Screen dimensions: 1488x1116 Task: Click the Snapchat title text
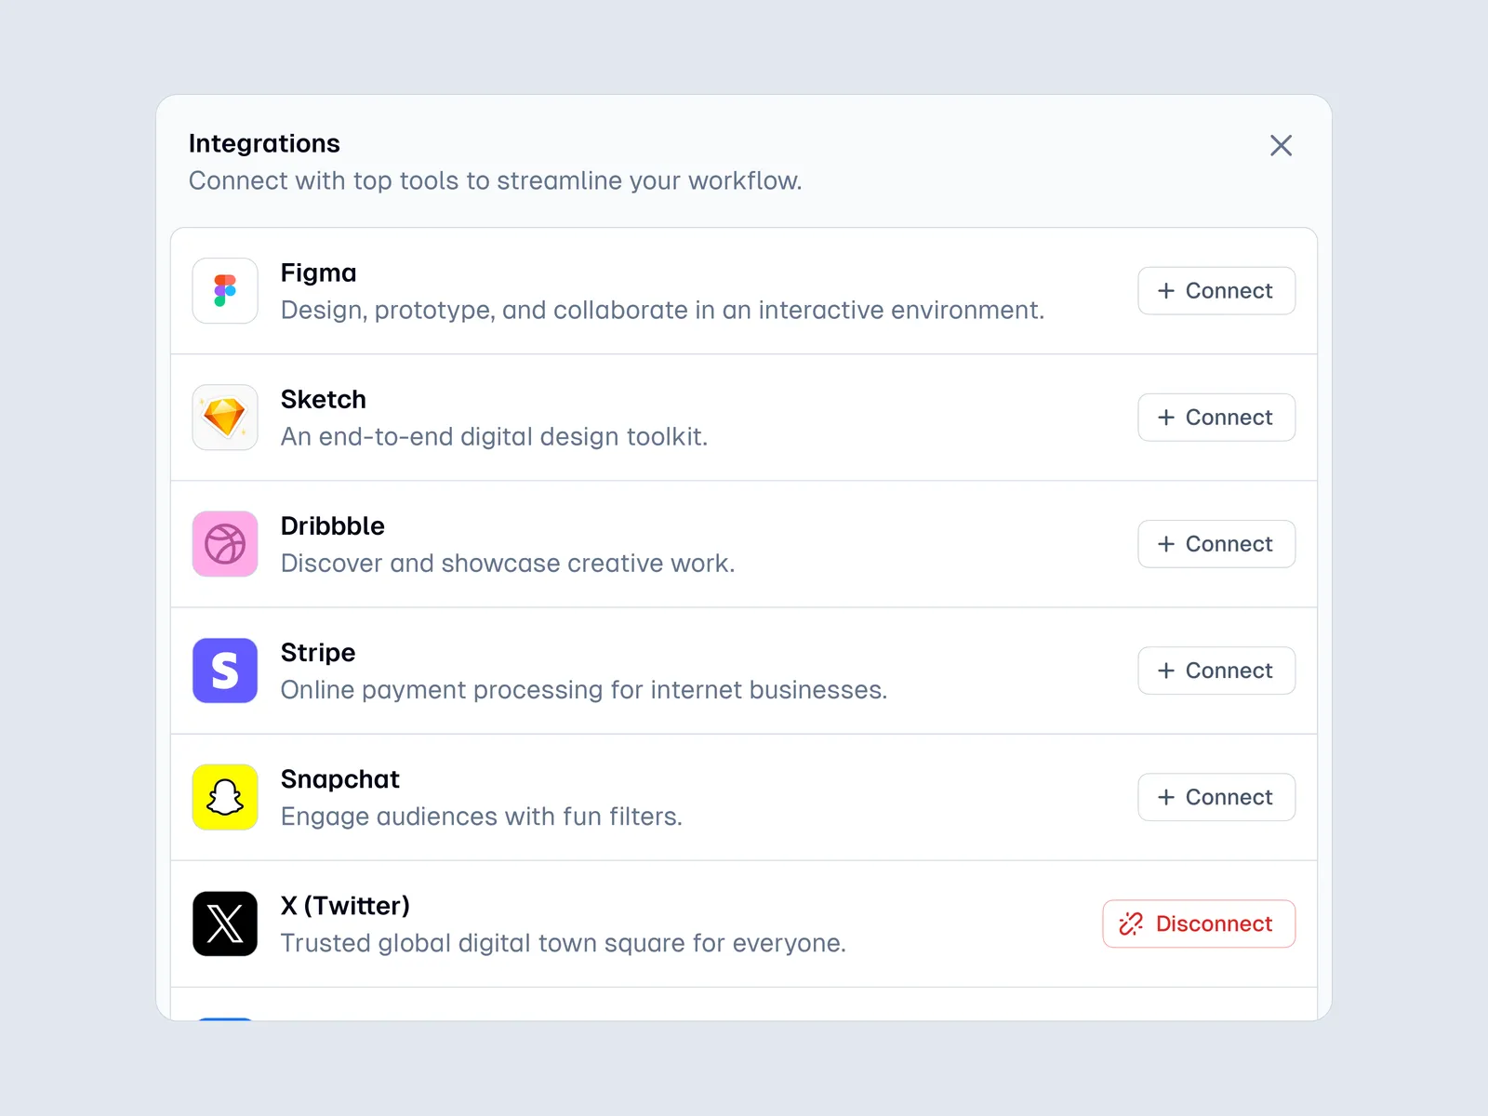(339, 779)
